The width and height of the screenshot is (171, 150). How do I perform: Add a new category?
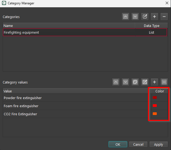tap(154, 17)
